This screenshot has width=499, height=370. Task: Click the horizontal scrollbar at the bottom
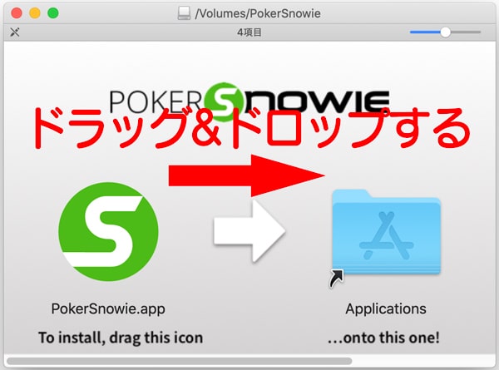[179, 361]
